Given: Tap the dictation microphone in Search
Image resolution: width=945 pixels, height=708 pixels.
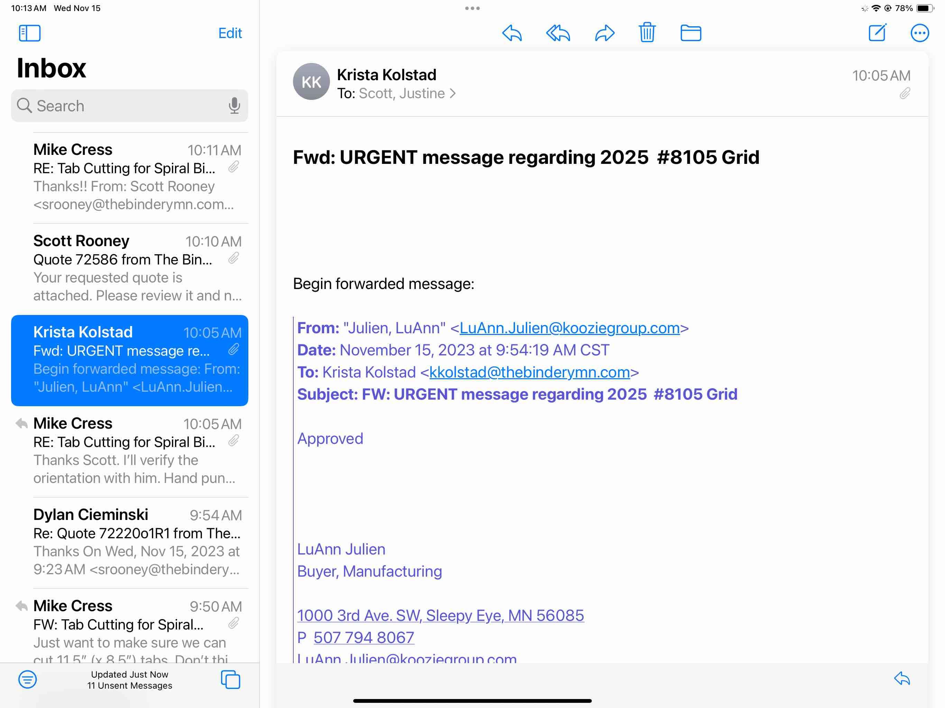Looking at the screenshot, I should [234, 105].
